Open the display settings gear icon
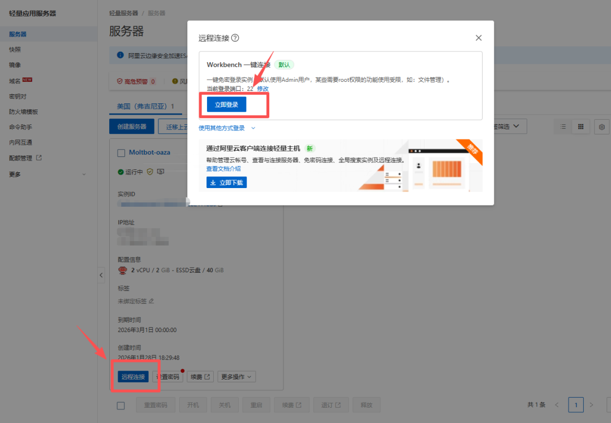 click(x=601, y=127)
